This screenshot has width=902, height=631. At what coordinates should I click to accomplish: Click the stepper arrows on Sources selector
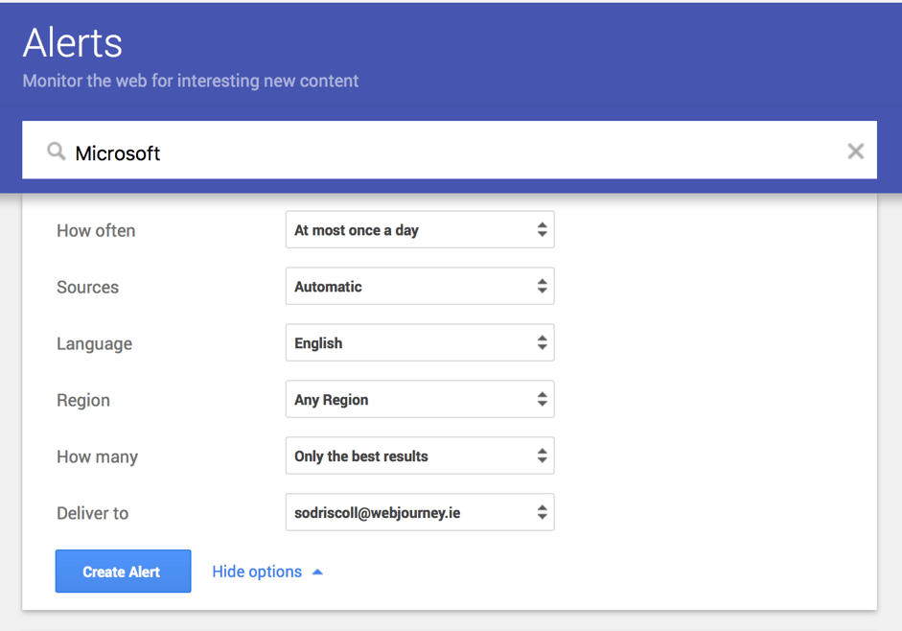(x=543, y=286)
